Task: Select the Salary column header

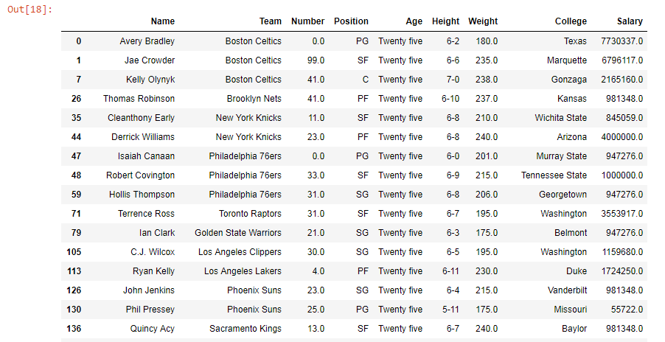Action: [x=630, y=21]
